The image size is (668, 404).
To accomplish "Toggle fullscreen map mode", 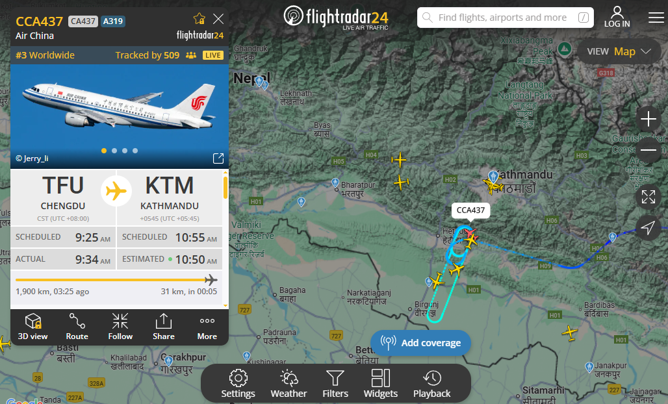I will coord(648,197).
